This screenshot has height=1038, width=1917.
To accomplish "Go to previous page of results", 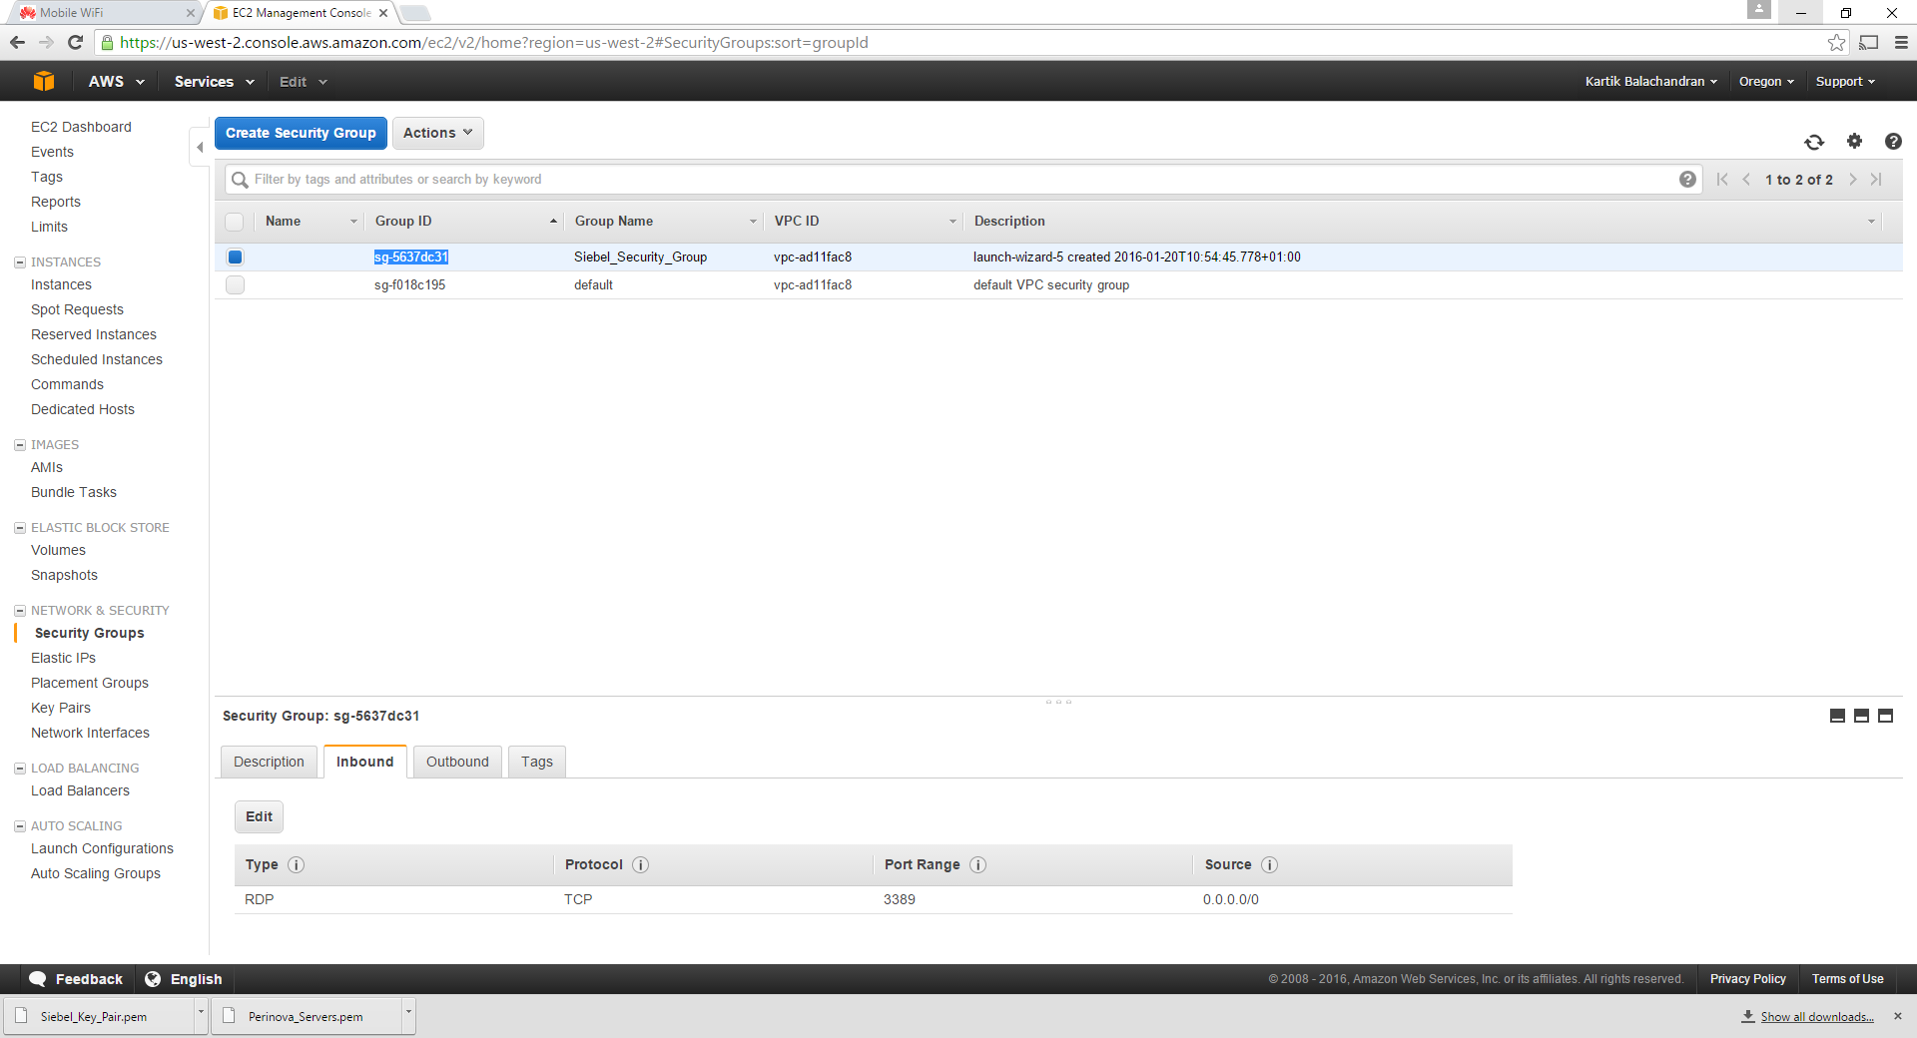I will tap(1746, 180).
